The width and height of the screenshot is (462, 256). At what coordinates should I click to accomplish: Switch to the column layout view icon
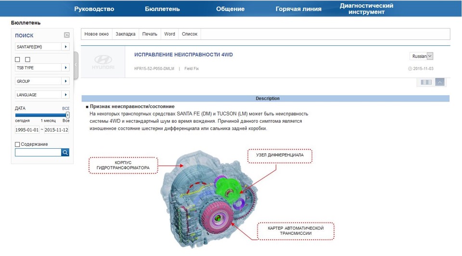[x=426, y=82]
